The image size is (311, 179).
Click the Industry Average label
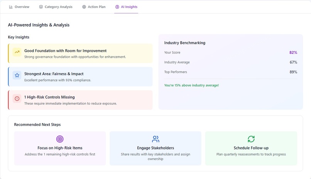177,62
